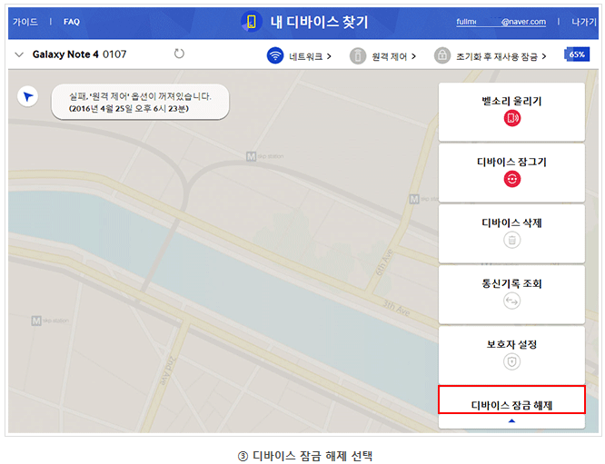Image resolution: width=605 pixels, height=464 pixels.
Task: Select 보호자 설정 guardian settings card
Action: tap(511, 356)
